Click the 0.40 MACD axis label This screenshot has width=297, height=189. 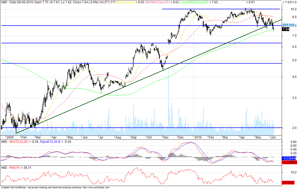(x=293, y=149)
